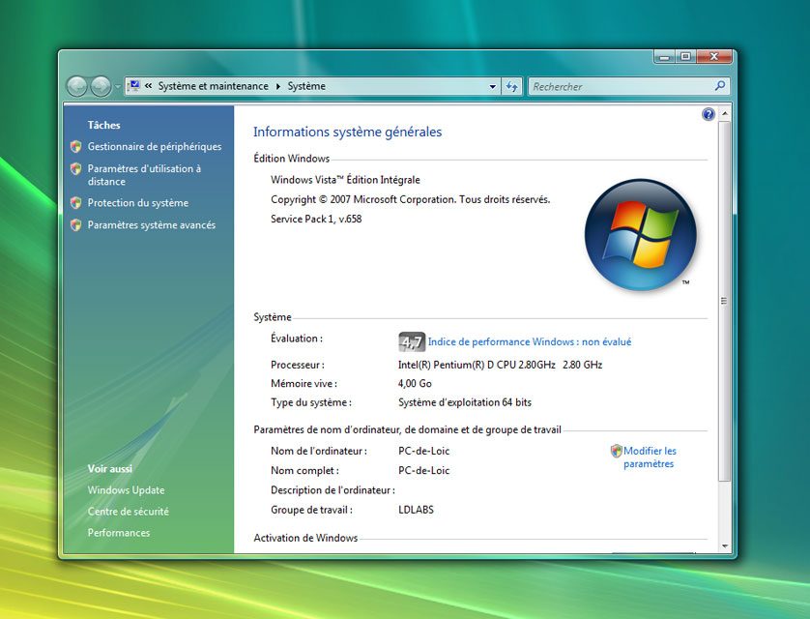Screen dimensions: 810x619
Task: Click into the Rechercher search field
Action: point(620,87)
